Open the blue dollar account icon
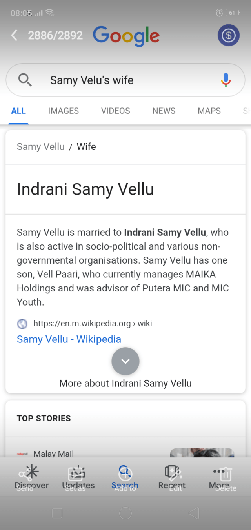251x530 pixels. pyautogui.click(x=228, y=36)
